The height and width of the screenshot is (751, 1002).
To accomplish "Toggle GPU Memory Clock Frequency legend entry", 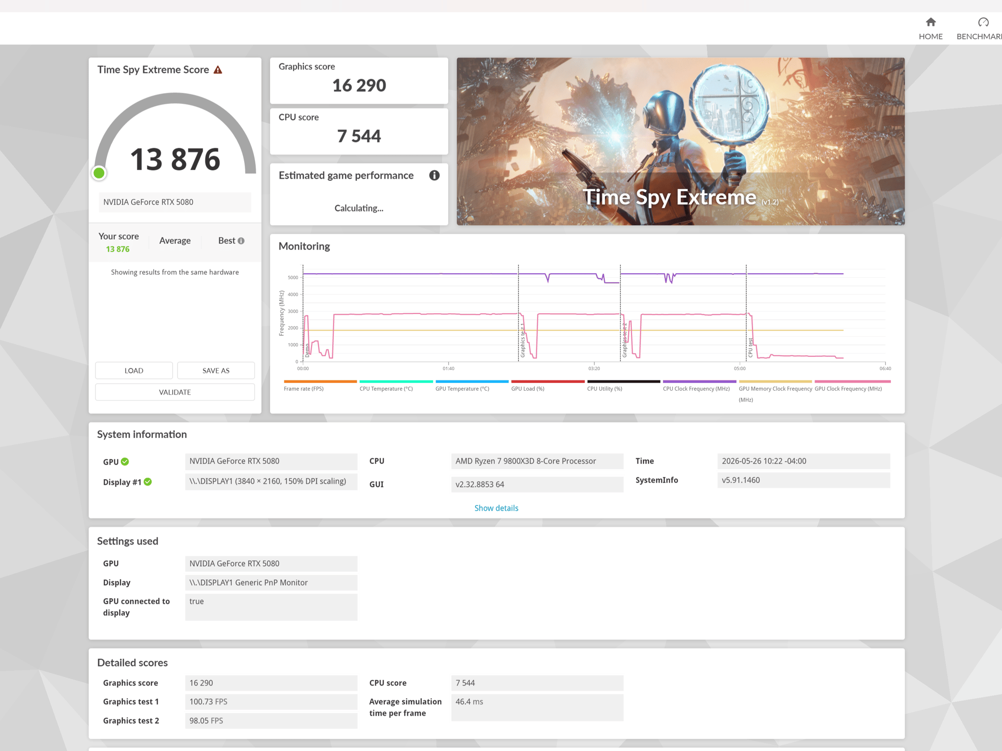I will click(x=775, y=391).
